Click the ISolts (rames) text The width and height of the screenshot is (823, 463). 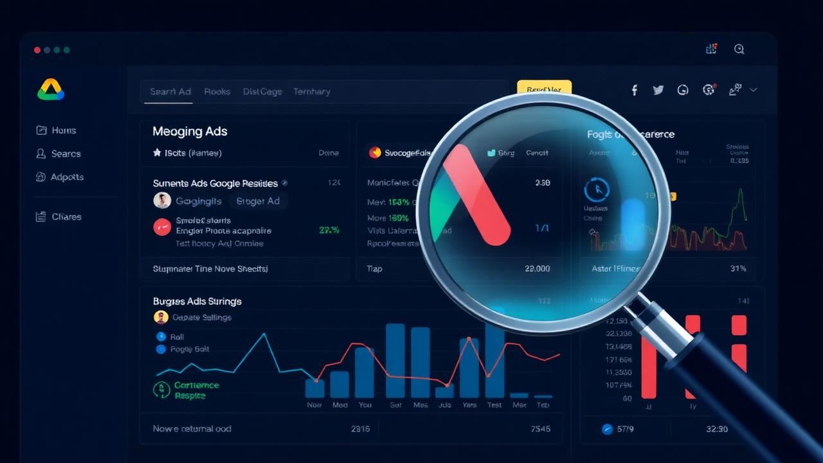click(x=192, y=153)
